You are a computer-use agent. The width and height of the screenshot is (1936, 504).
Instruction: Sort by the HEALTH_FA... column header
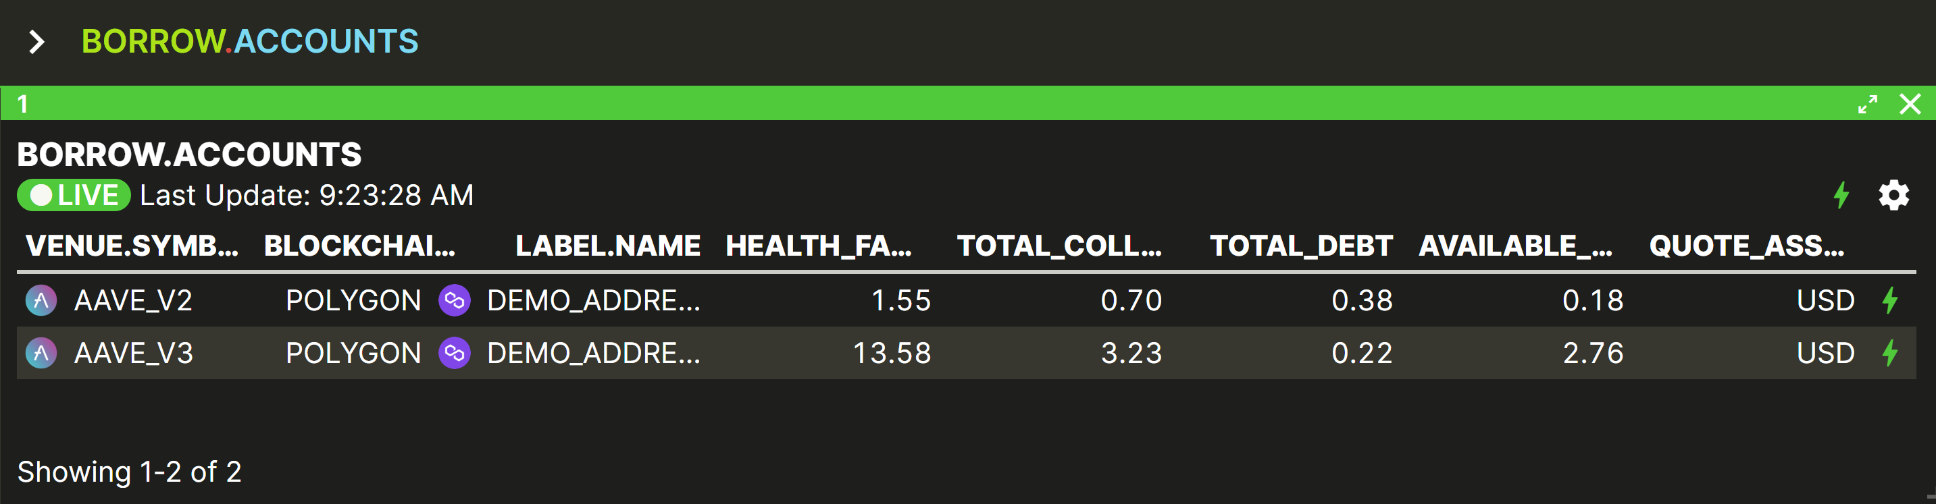pos(819,246)
